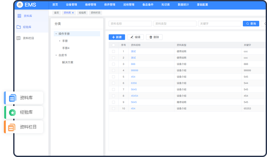The height and width of the screenshot is (157, 267).
Task: Select 手册4 in the category tree
Action: tap(66, 48)
